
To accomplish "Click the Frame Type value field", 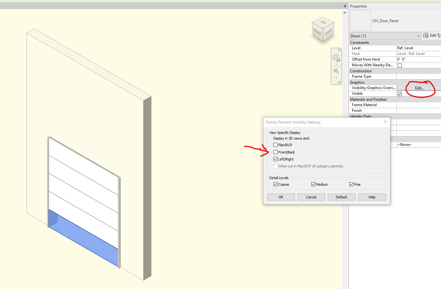I will [x=419, y=76].
